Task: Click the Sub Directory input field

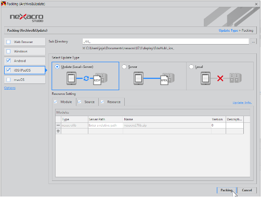Action: pos(166,41)
